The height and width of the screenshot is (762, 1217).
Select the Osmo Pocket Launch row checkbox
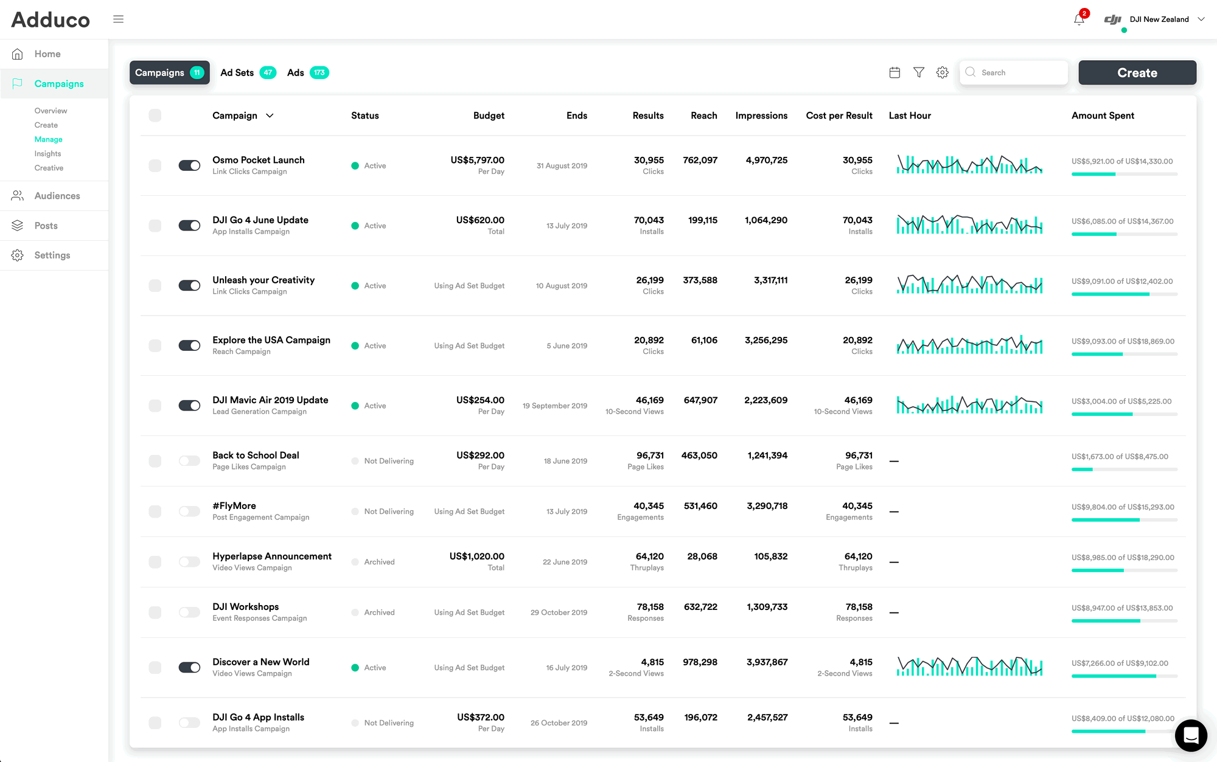155,165
